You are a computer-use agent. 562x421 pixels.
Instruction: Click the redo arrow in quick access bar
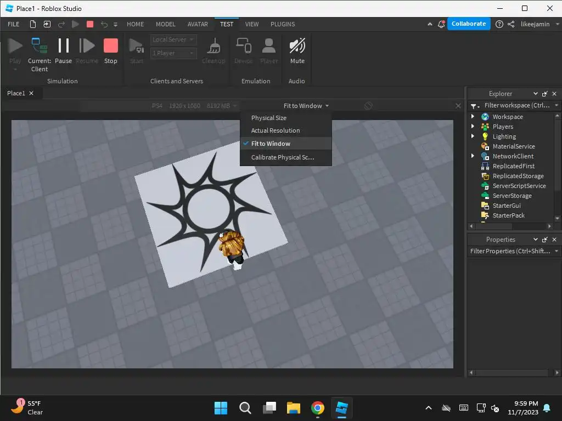click(x=61, y=24)
